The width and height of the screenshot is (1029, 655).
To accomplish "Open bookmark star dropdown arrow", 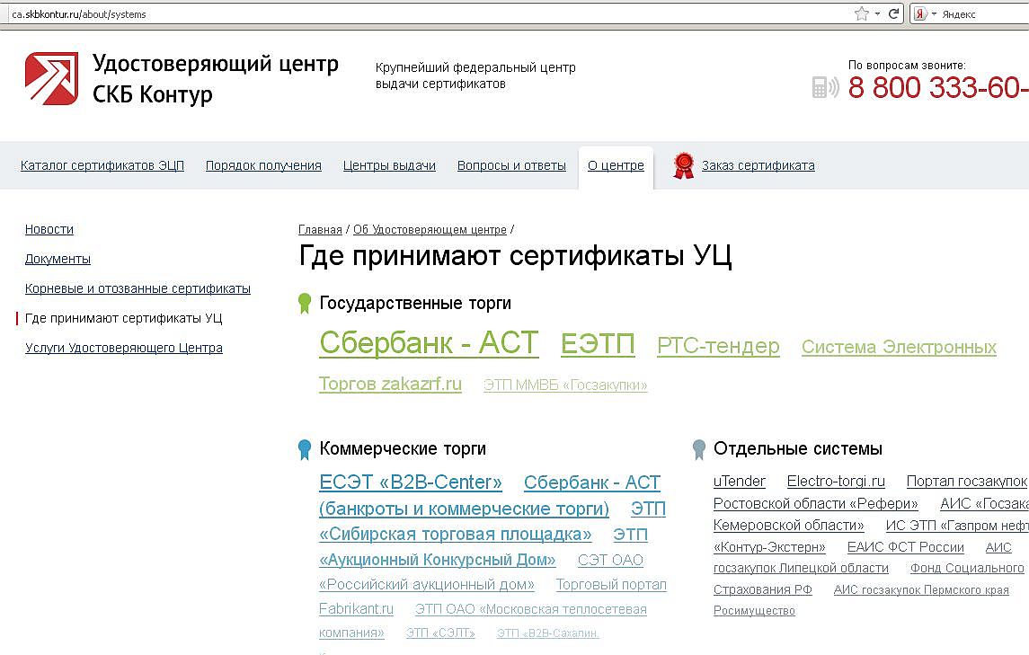I will coord(877,13).
